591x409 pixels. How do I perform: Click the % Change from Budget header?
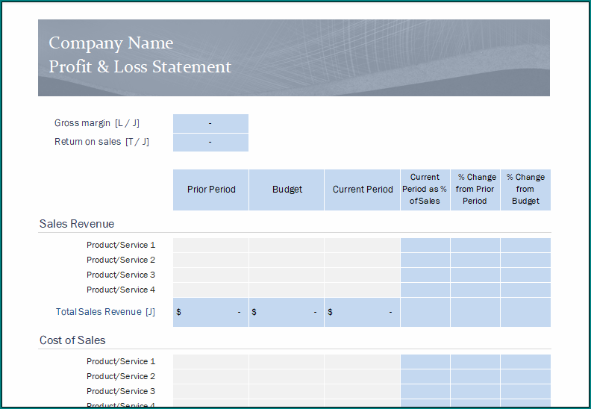tap(526, 190)
